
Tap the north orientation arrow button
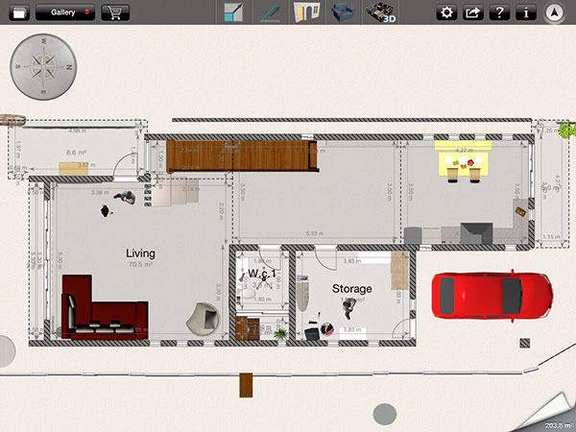[556, 12]
